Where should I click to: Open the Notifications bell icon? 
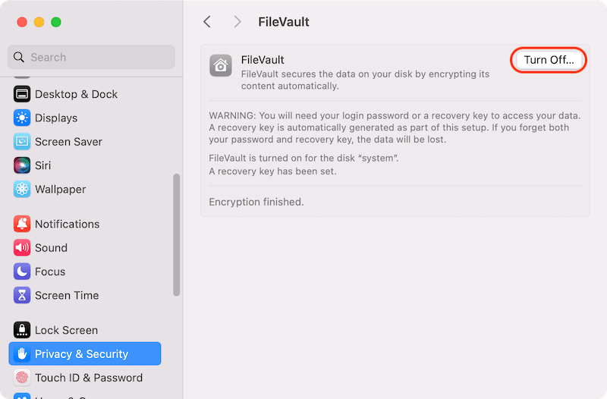coord(22,224)
